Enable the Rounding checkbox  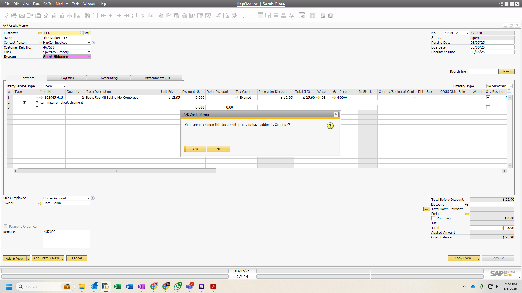(433, 218)
